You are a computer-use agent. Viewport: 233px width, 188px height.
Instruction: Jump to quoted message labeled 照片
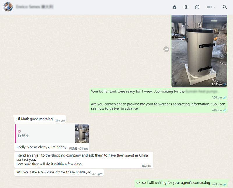[52, 134]
